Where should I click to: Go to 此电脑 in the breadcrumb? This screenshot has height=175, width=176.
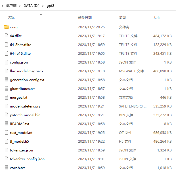[x=11, y=6]
